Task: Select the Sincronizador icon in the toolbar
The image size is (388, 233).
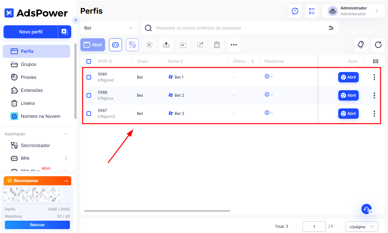Action: click(x=132, y=45)
